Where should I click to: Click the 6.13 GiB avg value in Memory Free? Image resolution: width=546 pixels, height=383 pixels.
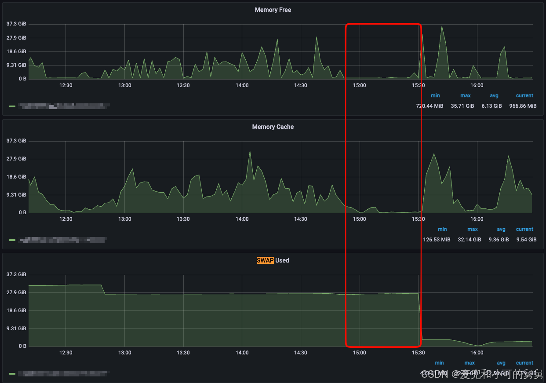[491, 106]
